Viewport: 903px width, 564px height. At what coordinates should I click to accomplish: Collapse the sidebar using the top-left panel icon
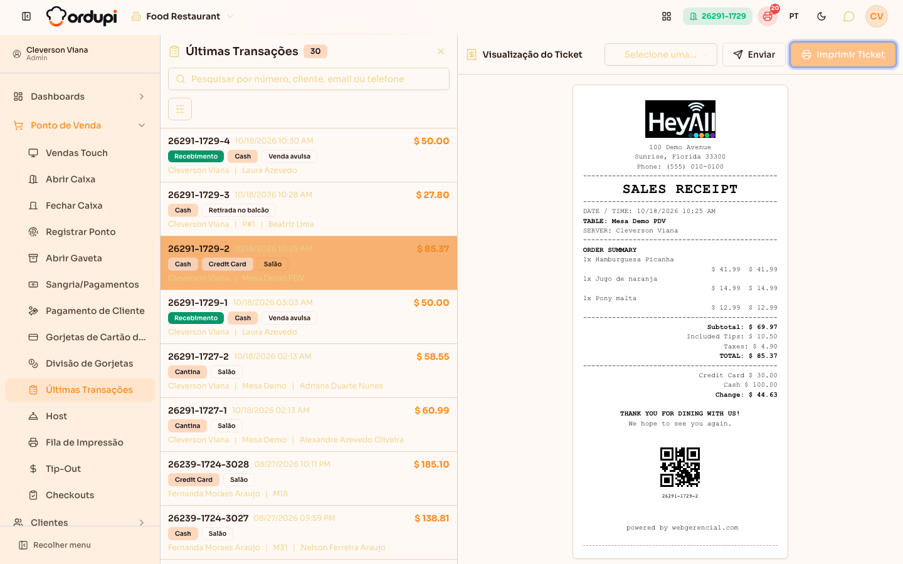click(26, 16)
